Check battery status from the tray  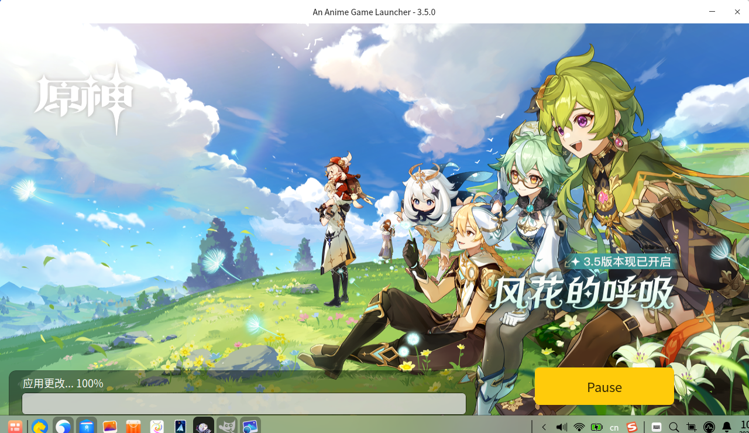[x=597, y=427]
